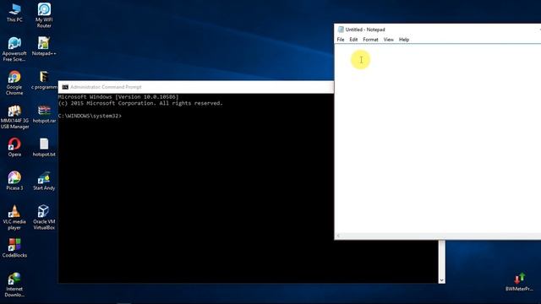The height and width of the screenshot is (304, 541).
Task: Select Apowersoft Free Screen Recorder icon
Action: pyautogui.click(x=14, y=49)
